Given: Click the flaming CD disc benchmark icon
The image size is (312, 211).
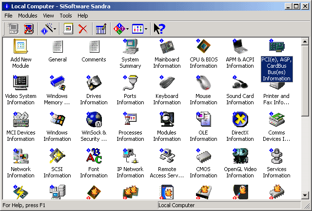Looking at the screenshot, I should click(x=240, y=192).
